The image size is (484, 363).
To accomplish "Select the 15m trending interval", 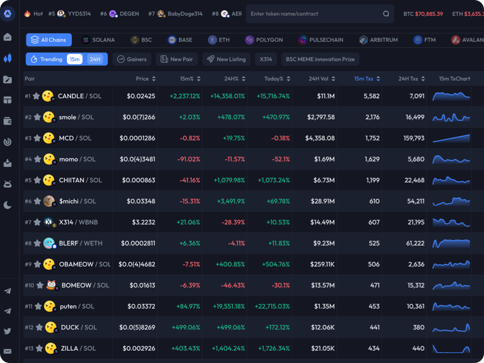I will point(74,59).
